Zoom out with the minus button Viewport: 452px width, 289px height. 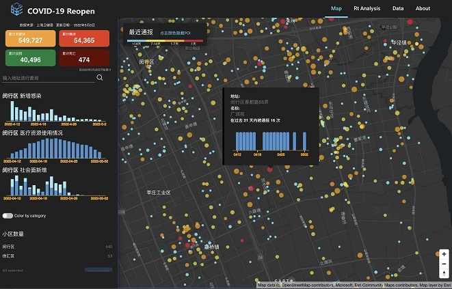point(444,264)
